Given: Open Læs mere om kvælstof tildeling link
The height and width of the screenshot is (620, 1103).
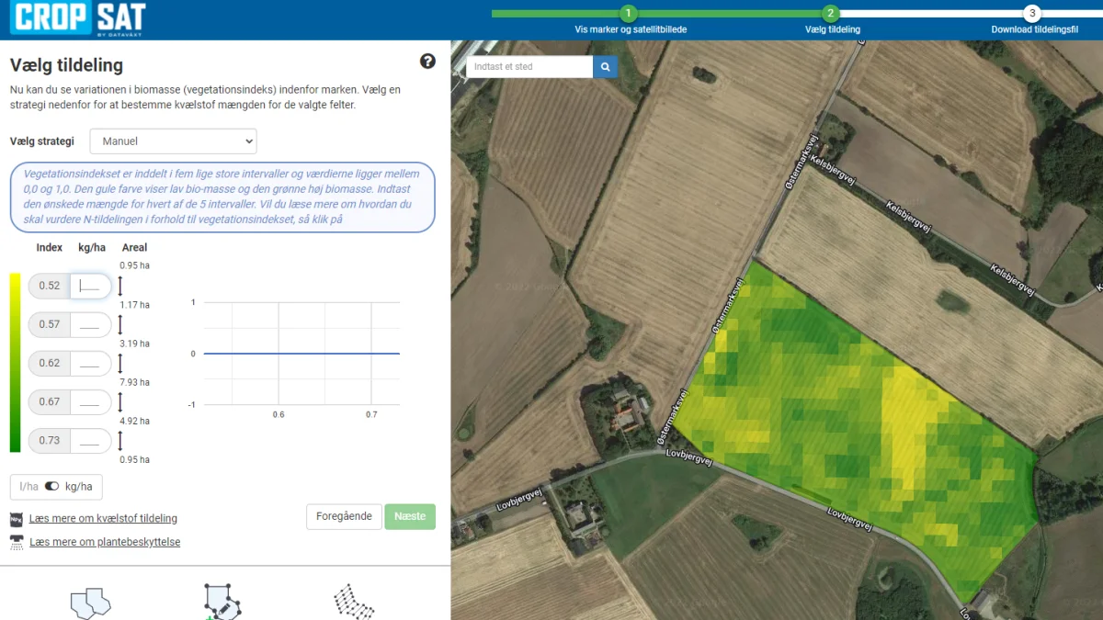Looking at the screenshot, I should pos(103,519).
